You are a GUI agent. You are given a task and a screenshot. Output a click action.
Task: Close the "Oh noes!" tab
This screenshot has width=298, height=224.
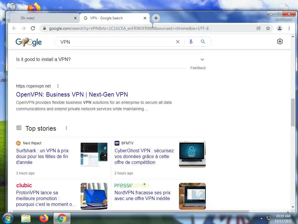click(x=75, y=18)
